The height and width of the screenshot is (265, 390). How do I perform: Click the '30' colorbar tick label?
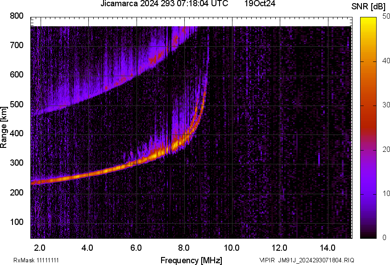pos(386,105)
